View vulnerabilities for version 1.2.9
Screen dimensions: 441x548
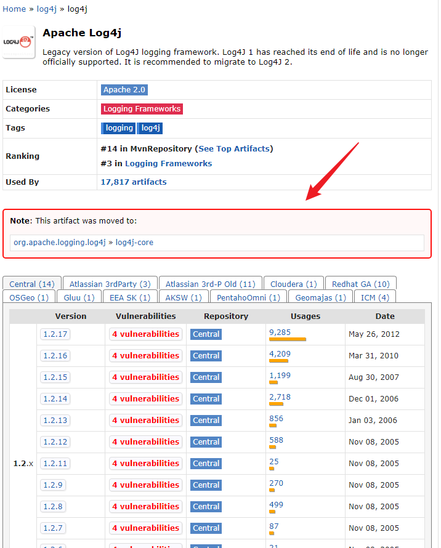[145, 485]
